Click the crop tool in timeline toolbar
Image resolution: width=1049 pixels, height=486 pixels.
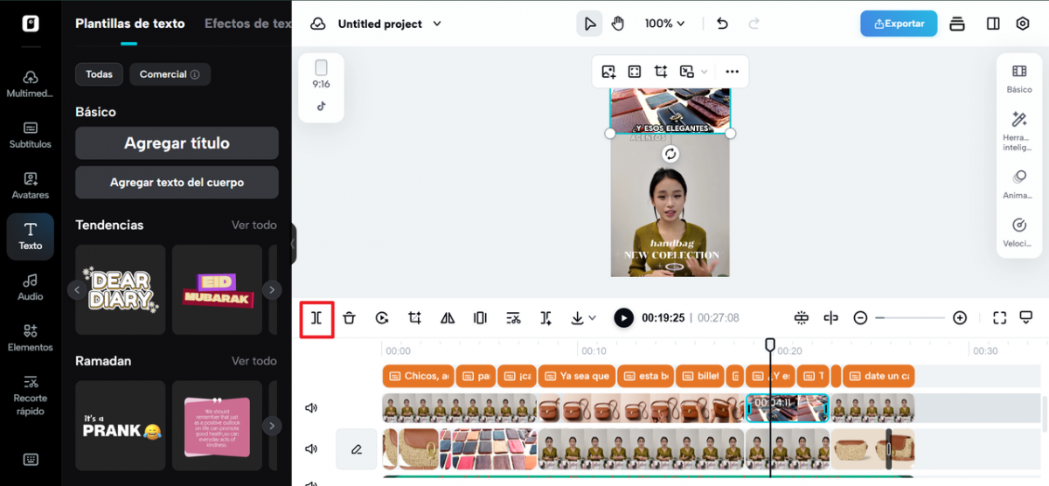click(x=414, y=318)
